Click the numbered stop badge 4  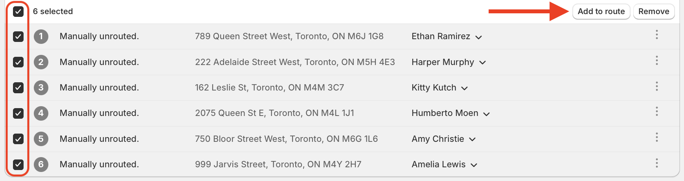coord(41,113)
